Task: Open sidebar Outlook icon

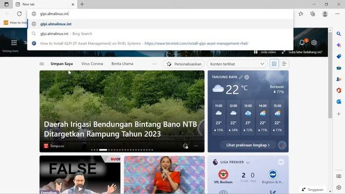Action: point(339,101)
